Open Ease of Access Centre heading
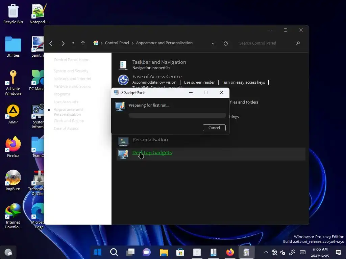 157,77
